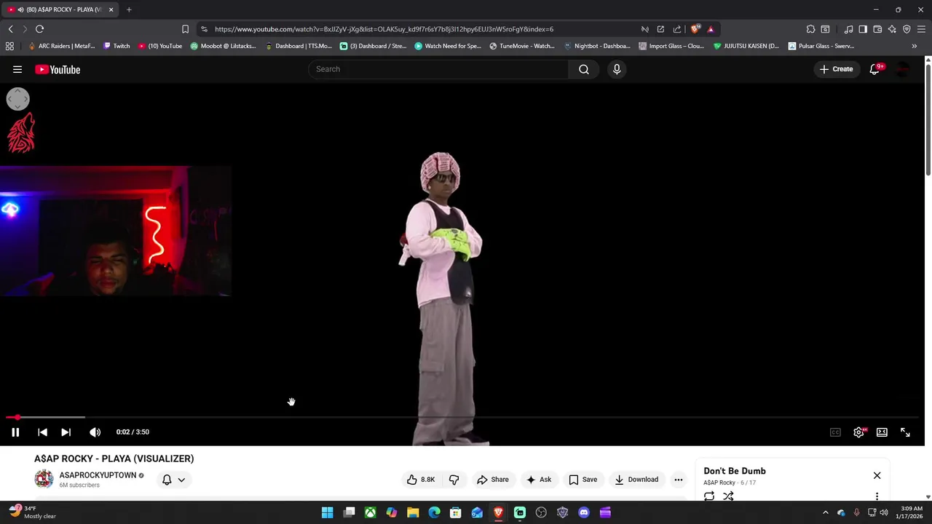Viewport: 932px width, 524px height.
Task: Show more bookmarks chevron
Action: pos(915,46)
